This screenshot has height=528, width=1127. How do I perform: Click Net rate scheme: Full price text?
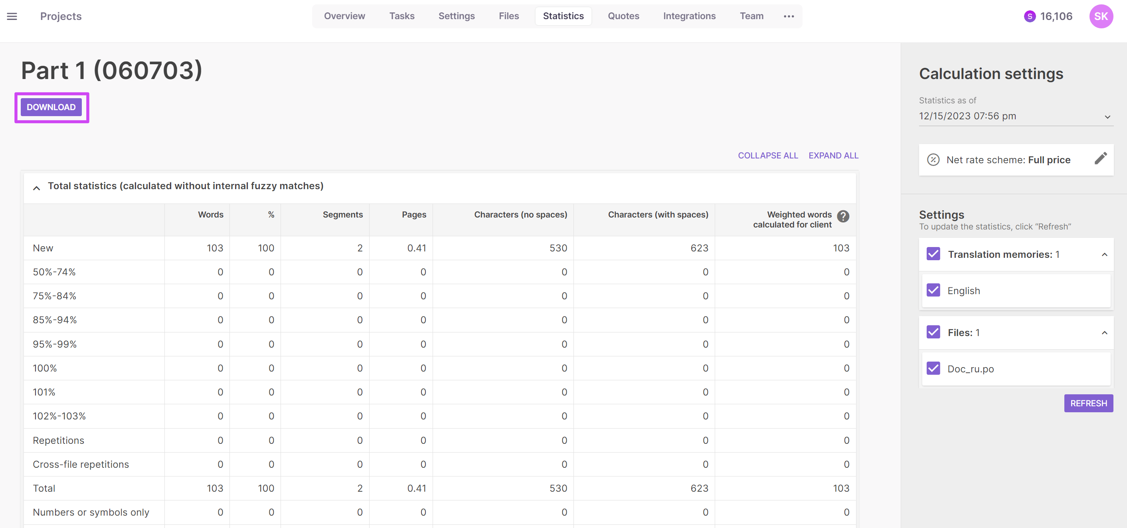coord(1008,160)
